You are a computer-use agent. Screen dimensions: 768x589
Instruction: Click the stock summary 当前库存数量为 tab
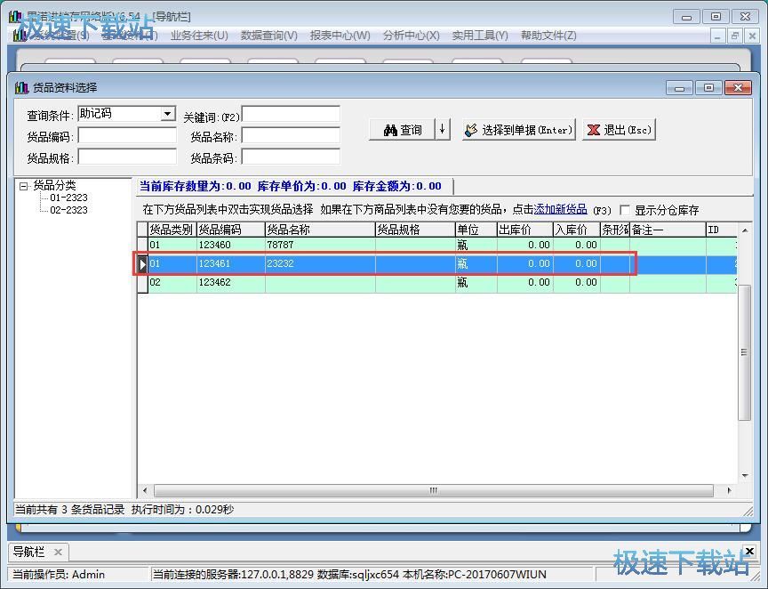click(x=294, y=186)
